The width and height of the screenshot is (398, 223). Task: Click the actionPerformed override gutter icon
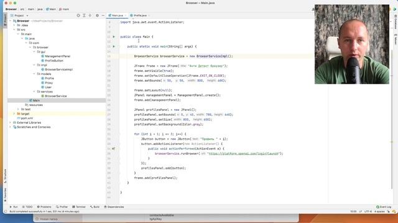pyautogui.click(x=113, y=149)
